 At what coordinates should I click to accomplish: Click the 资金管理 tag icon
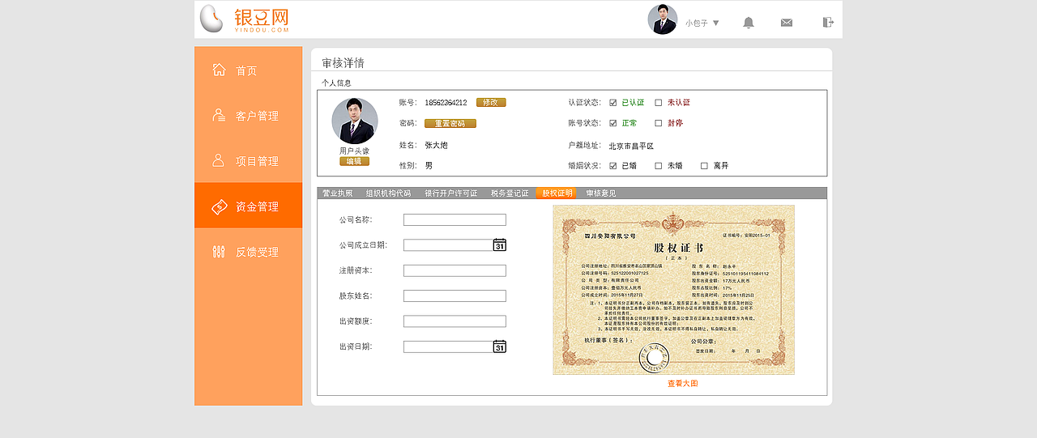click(219, 206)
